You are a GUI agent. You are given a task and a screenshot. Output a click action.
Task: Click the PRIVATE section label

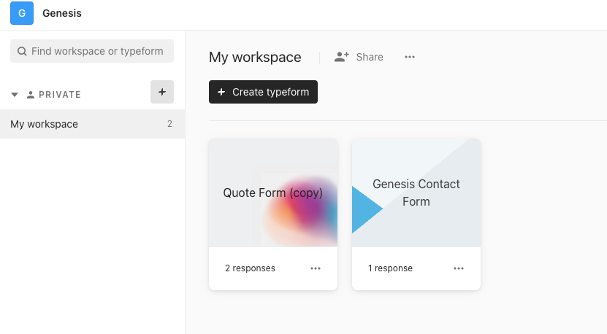click(60, 95)
